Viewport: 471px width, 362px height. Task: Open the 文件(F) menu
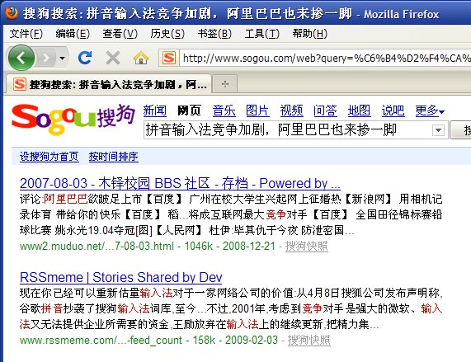coord(26,33)
